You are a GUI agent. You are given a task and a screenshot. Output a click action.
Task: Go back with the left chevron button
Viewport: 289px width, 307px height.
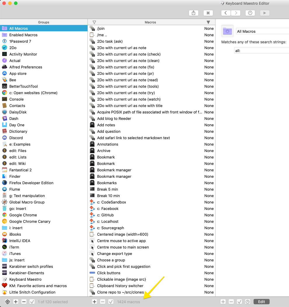[226, 13]
